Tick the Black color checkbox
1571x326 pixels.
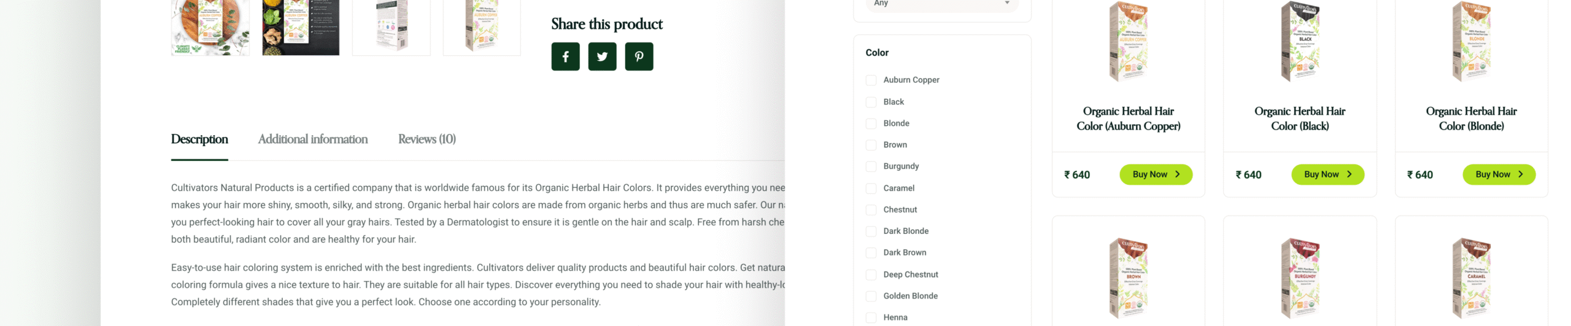[x=871, y=102]
